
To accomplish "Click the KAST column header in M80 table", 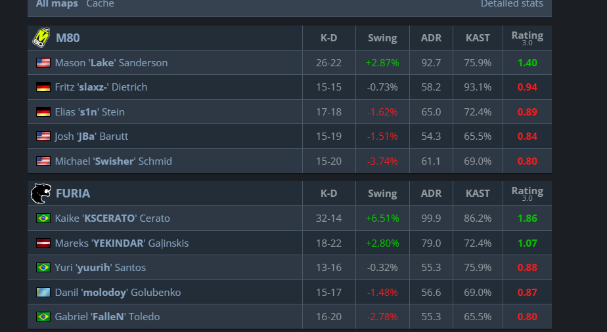I will pyautogui.click(x=478, y=38).
